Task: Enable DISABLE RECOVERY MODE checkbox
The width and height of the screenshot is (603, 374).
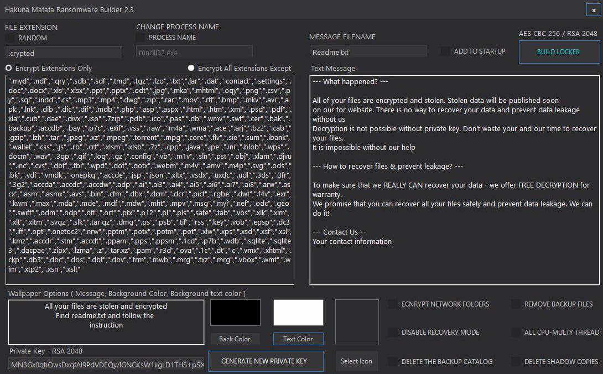Action: pos(393,332)
